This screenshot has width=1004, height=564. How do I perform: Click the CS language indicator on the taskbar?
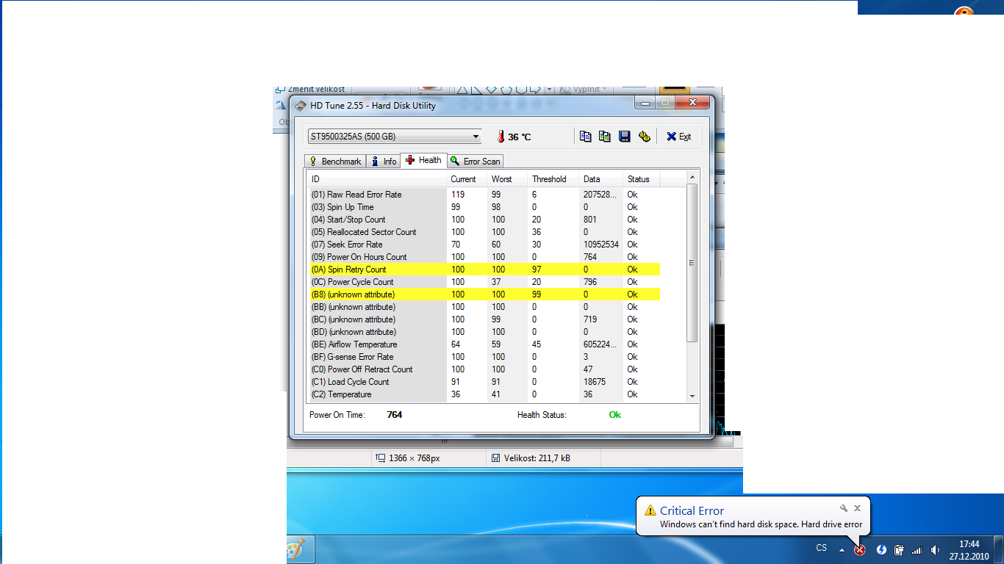(821, 548)
